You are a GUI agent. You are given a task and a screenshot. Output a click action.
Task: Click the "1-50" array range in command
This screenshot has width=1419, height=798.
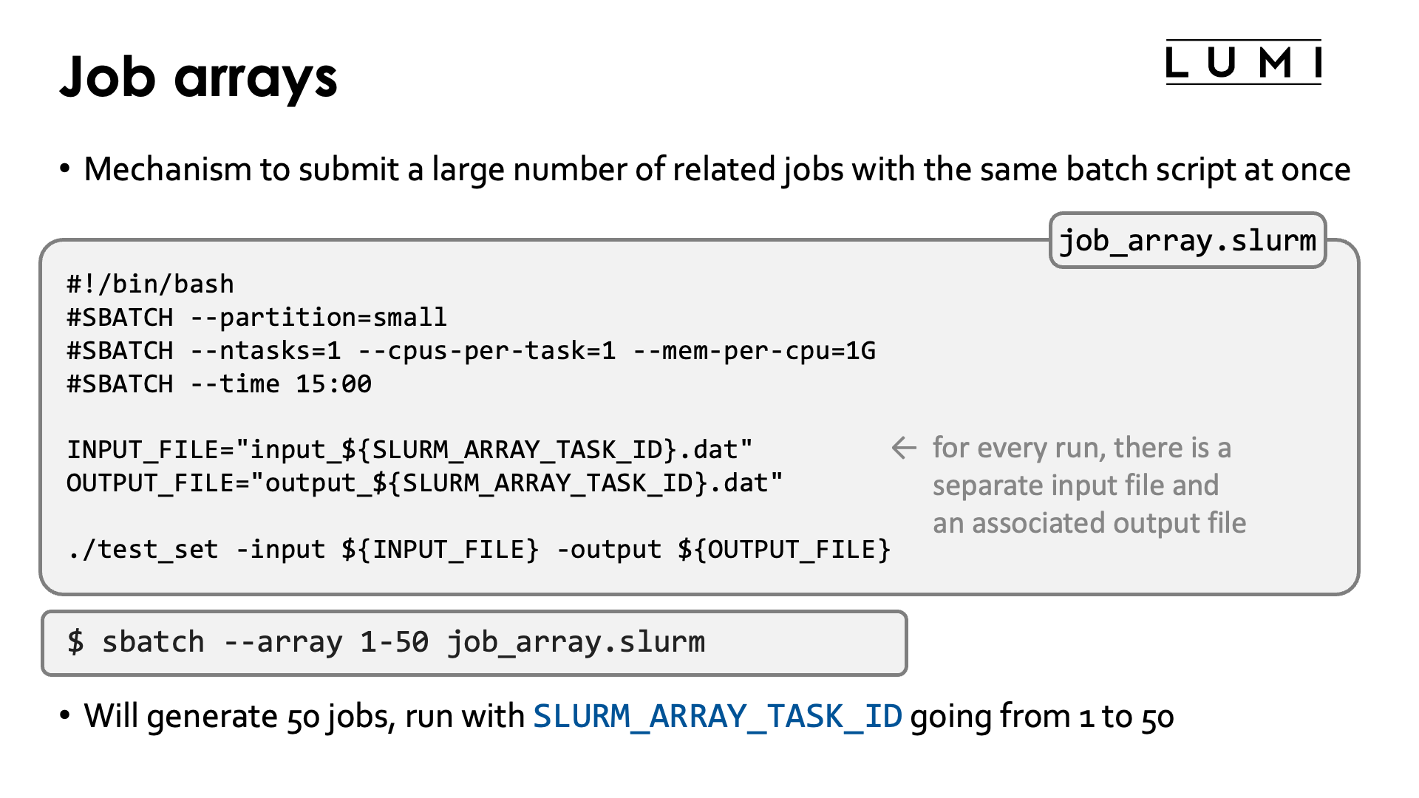394,642
